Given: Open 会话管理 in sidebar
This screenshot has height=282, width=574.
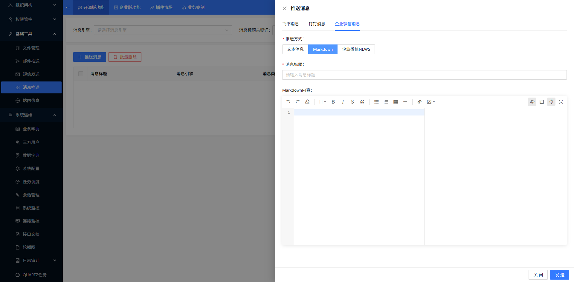Looking at the screenshot, I should pyautogui.click(x=31, y=195).
